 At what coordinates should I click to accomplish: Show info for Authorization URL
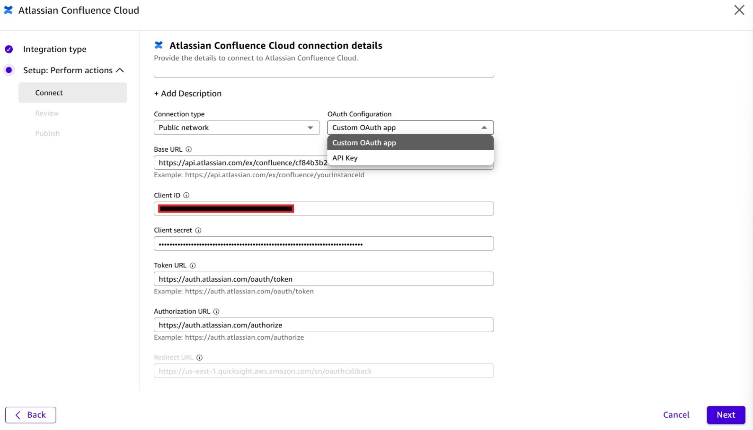pyautogui.click(x=216, y=311)
